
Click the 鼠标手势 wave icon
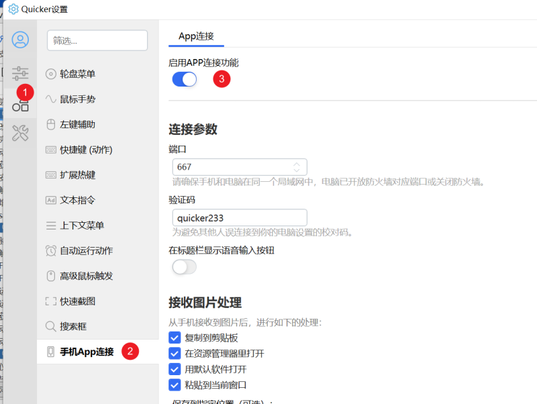click(x=51, y=99)
